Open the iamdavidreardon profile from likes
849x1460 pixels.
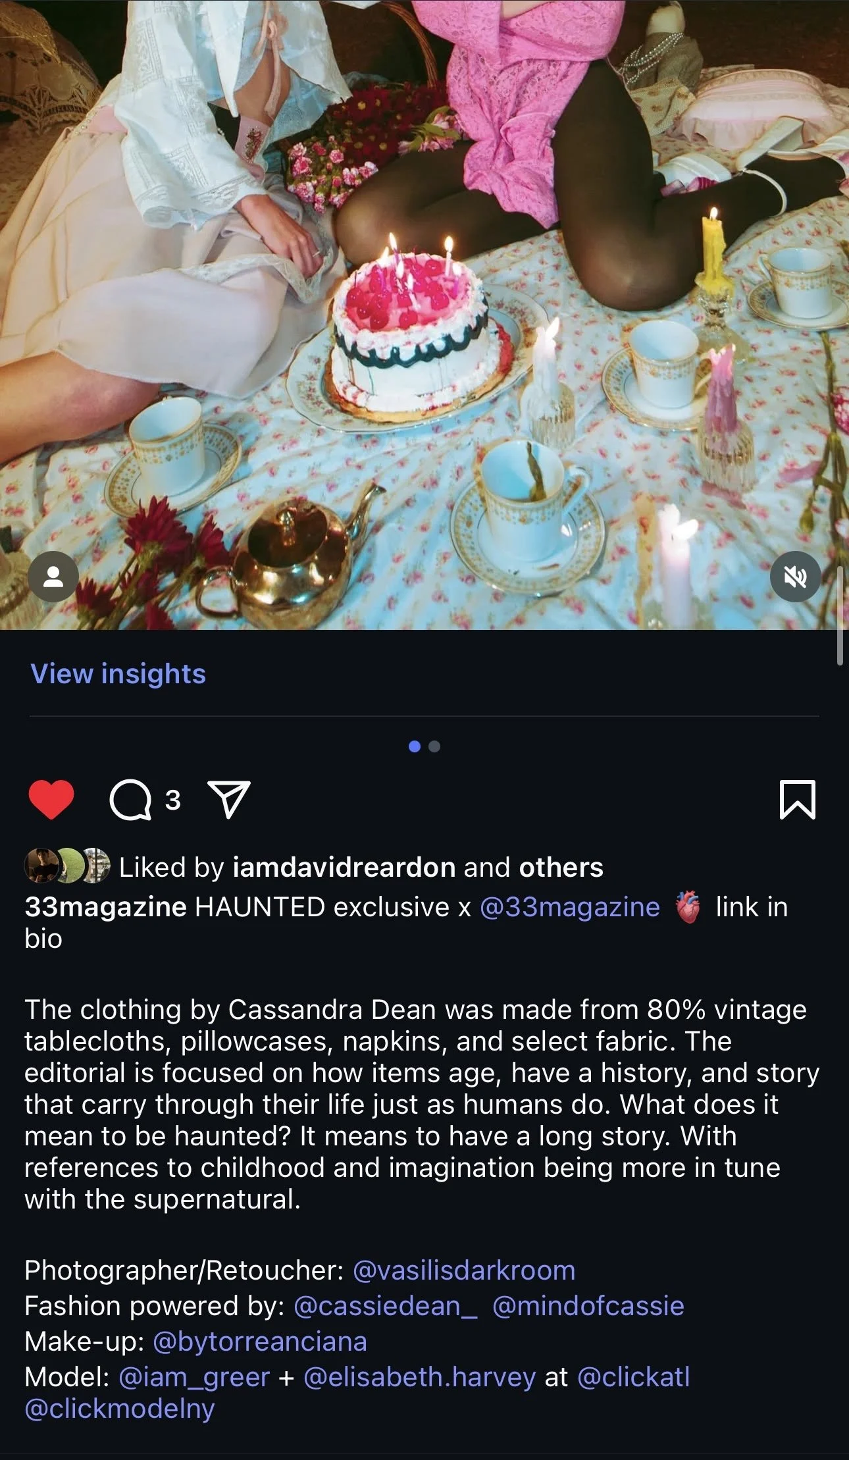click(x=344, y=867)
